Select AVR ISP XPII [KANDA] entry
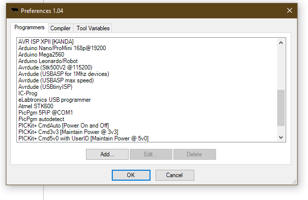308x200 pixels. tap(46, 42)
